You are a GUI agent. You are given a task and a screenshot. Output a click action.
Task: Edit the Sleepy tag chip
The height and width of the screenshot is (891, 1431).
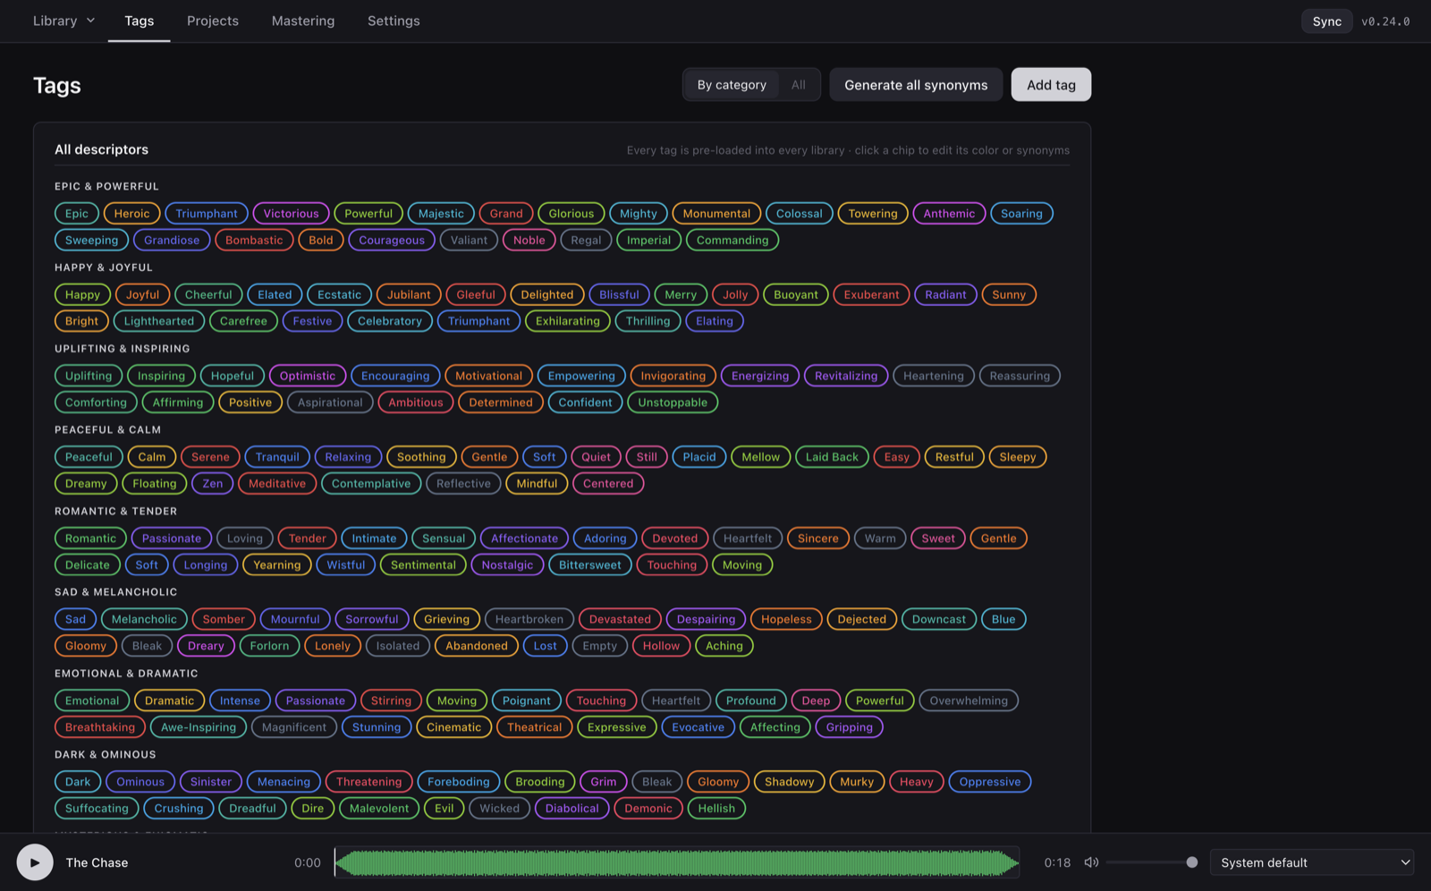tap(1018, 457)
